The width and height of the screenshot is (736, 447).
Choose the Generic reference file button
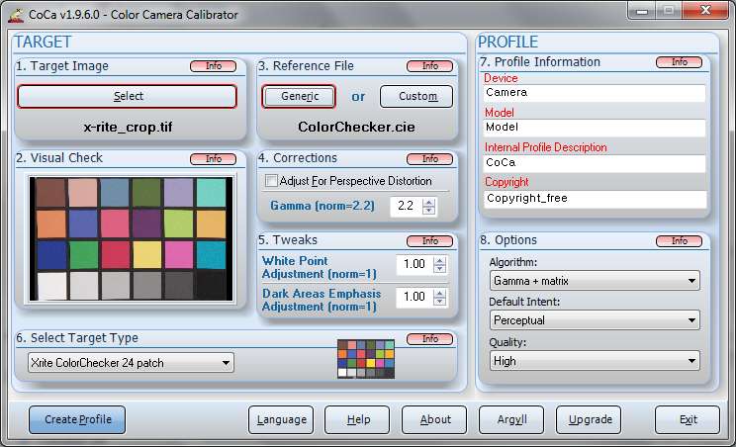coord(299,96)
